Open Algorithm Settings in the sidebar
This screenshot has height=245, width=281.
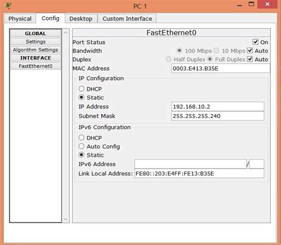pyautogui.click(x=36, y=50)
